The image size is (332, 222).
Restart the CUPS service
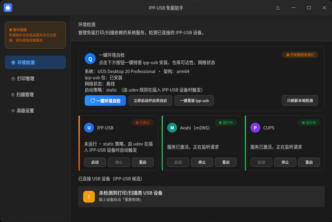[309, 162]
